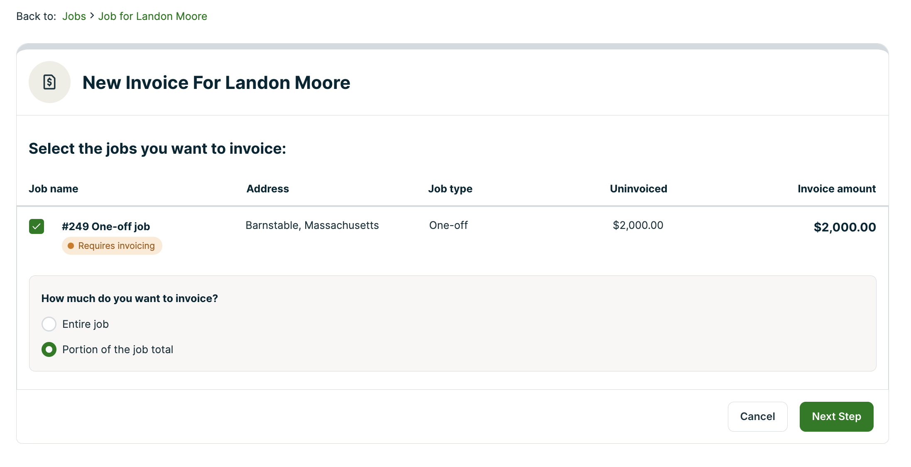Click the How much do you want to invoice label

(129, 298)
